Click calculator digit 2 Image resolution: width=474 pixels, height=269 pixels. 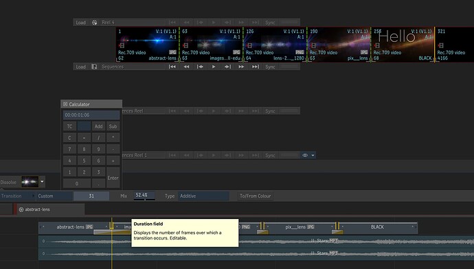[84, 172]
